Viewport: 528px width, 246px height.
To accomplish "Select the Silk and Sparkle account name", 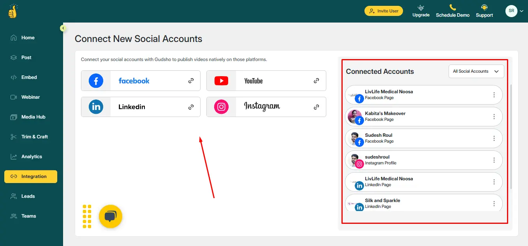I will click(x=382, y=201).
